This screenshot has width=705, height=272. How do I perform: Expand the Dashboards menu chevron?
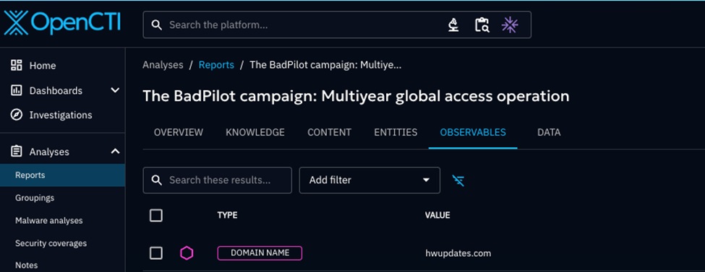tap(115, 90)
